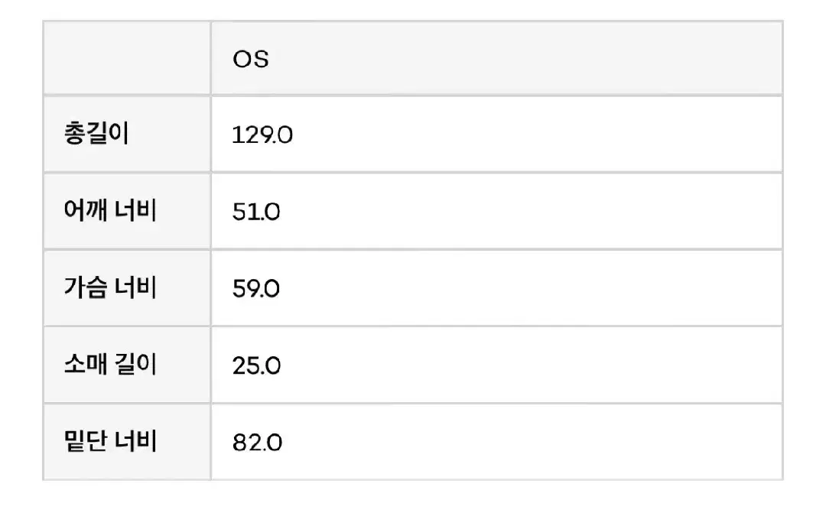Click blank area right of 129.0
Screen dimensions: 826x516
pos(535,135)
